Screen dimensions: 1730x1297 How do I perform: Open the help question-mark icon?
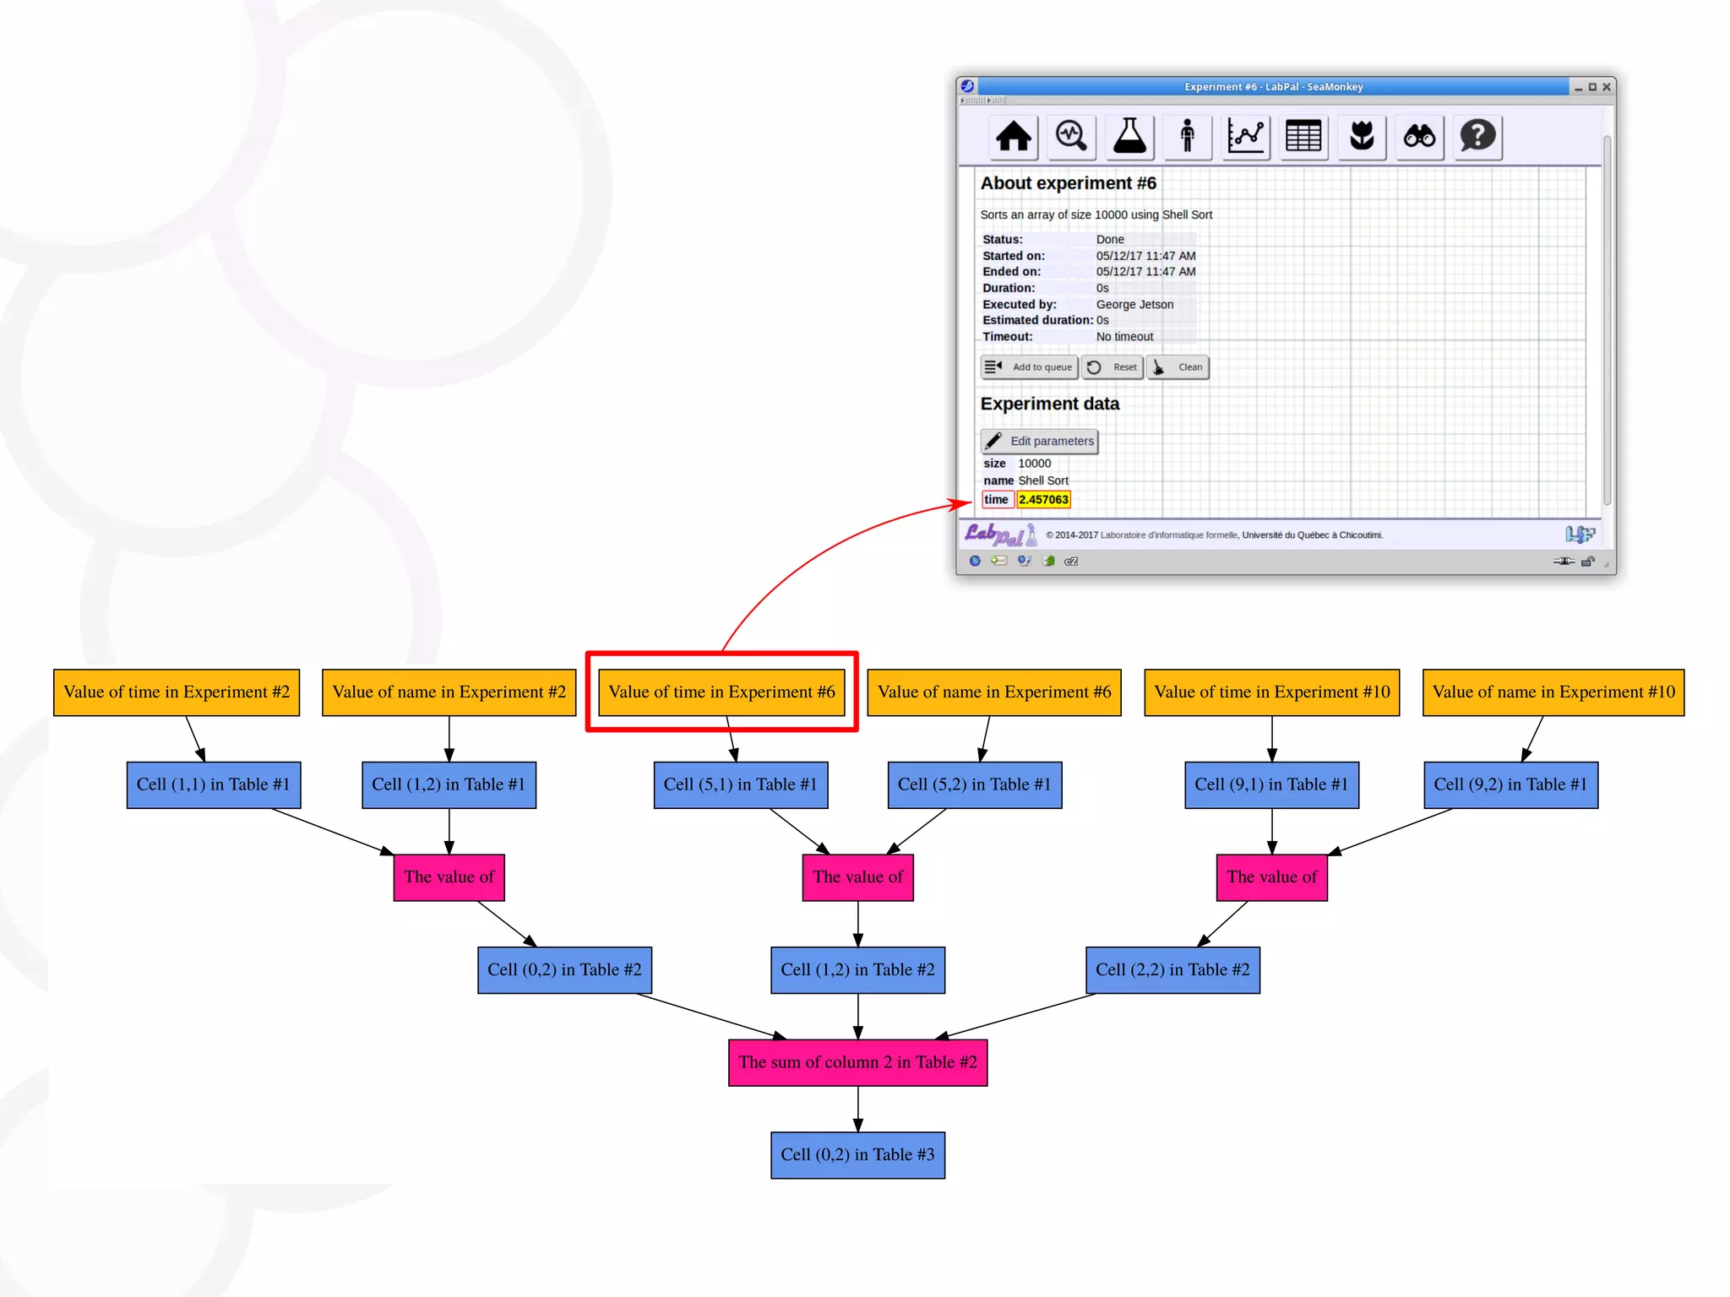coord(1477,136)
